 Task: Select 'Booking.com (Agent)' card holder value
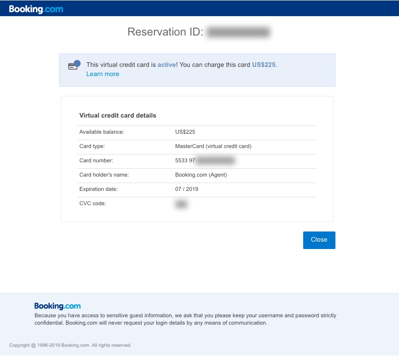point(201,175)
